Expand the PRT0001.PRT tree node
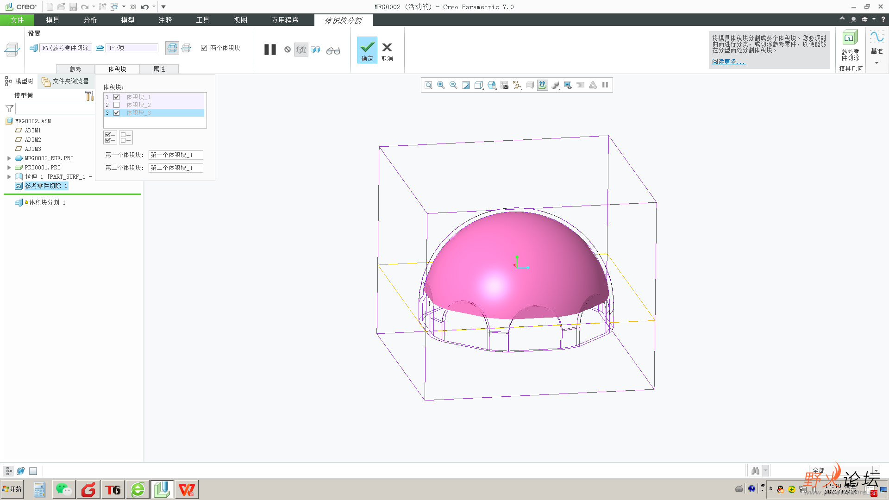This screenshot has height=500, width=889. tap(9, 168)
